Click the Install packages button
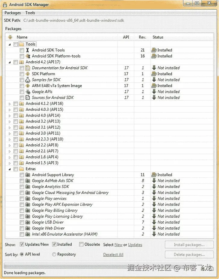219x279 pixels. [x=189, y=245]
